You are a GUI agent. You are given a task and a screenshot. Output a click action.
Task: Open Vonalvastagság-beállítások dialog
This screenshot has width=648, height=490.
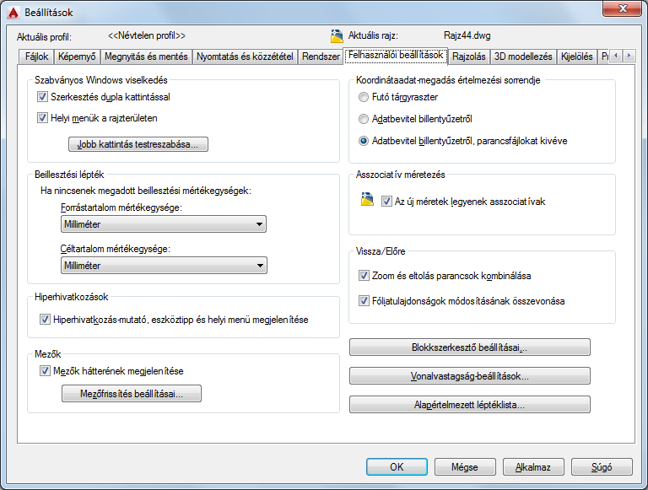click(470, 376)
